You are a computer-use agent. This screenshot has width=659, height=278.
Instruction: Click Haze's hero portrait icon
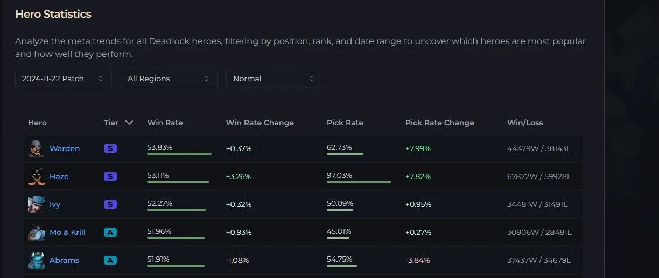36,176
